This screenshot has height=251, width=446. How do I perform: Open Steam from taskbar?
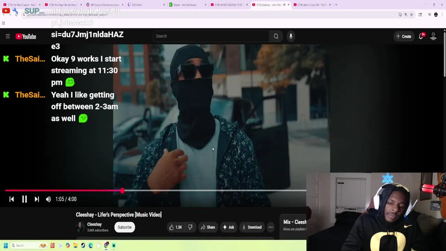click(83, 245)
